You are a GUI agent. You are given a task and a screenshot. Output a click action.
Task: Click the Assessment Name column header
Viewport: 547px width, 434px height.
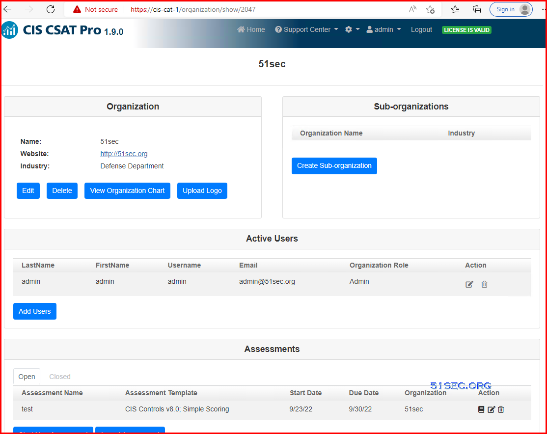(53, 393)
